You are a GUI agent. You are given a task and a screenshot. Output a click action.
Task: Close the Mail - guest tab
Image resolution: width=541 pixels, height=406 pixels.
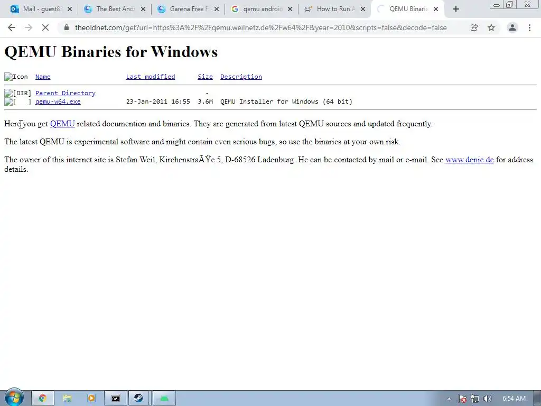[70, 10]
